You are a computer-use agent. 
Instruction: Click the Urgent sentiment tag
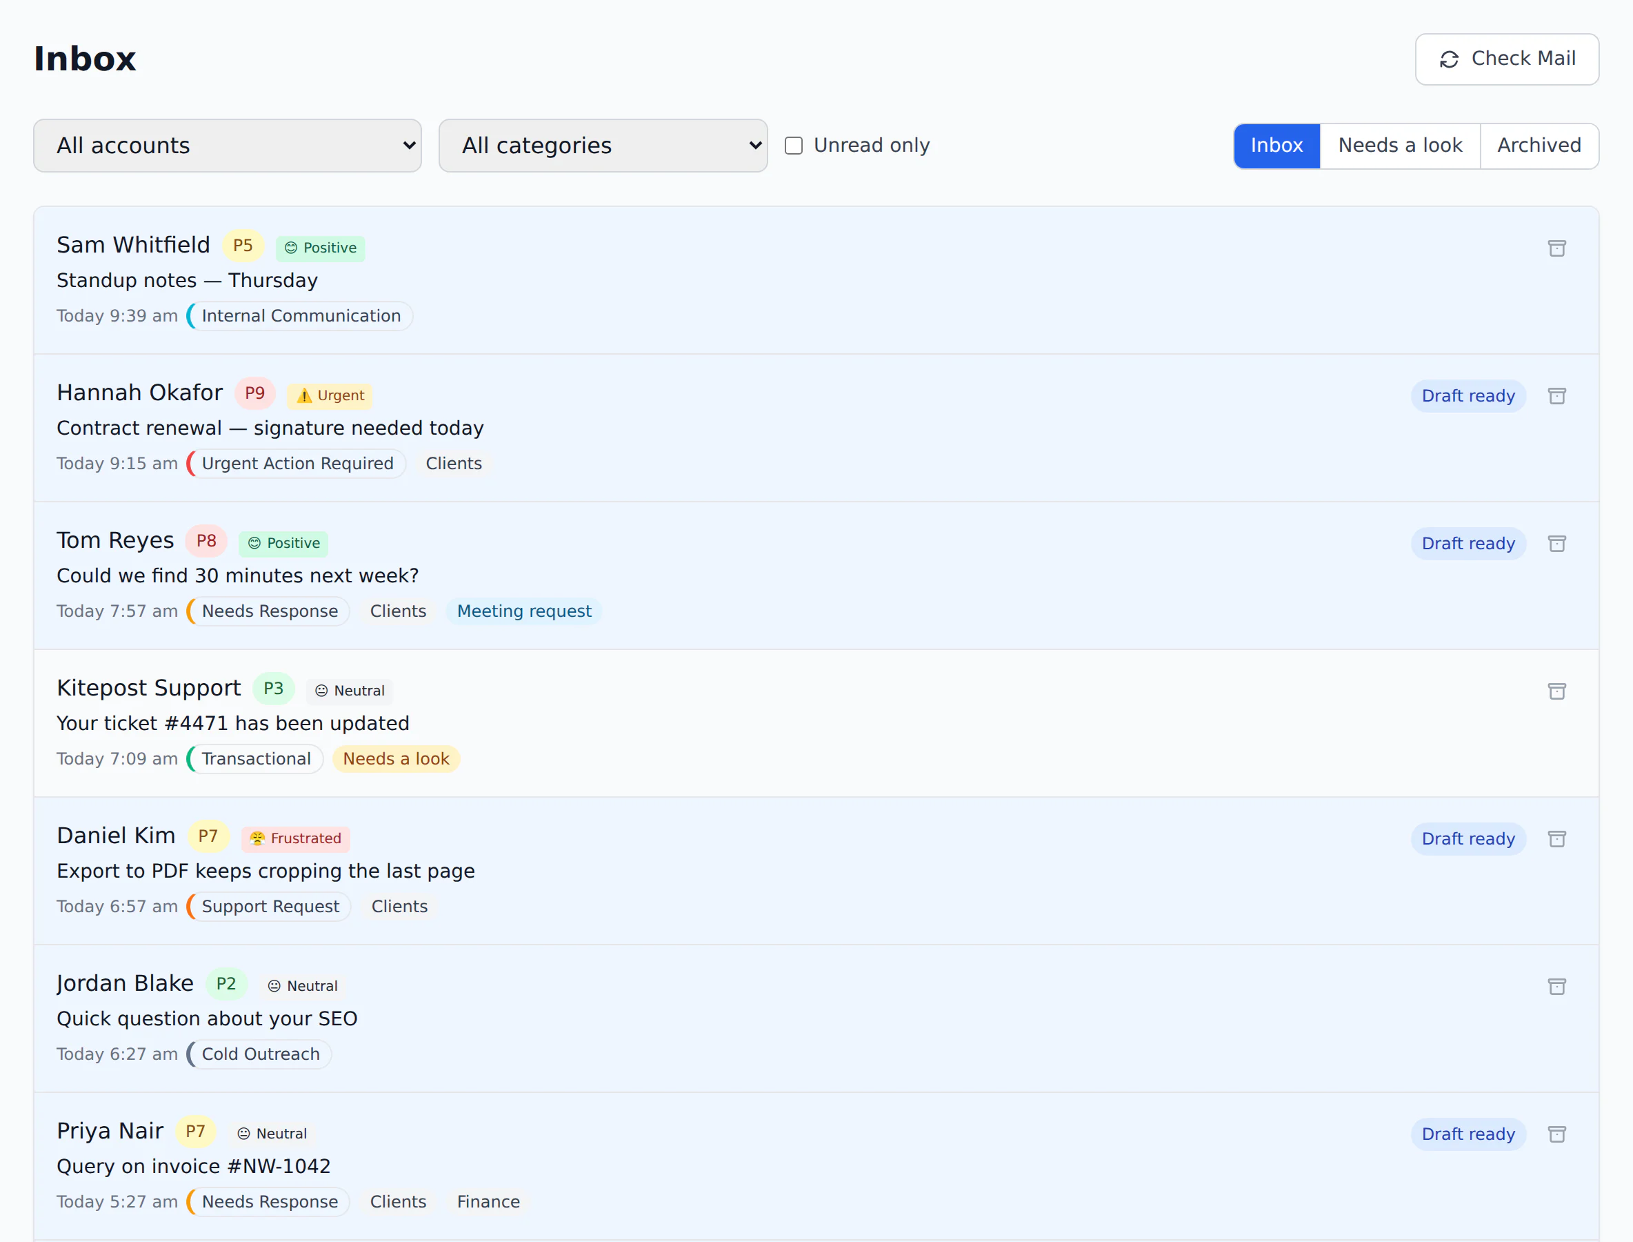[x=330, y=395]
